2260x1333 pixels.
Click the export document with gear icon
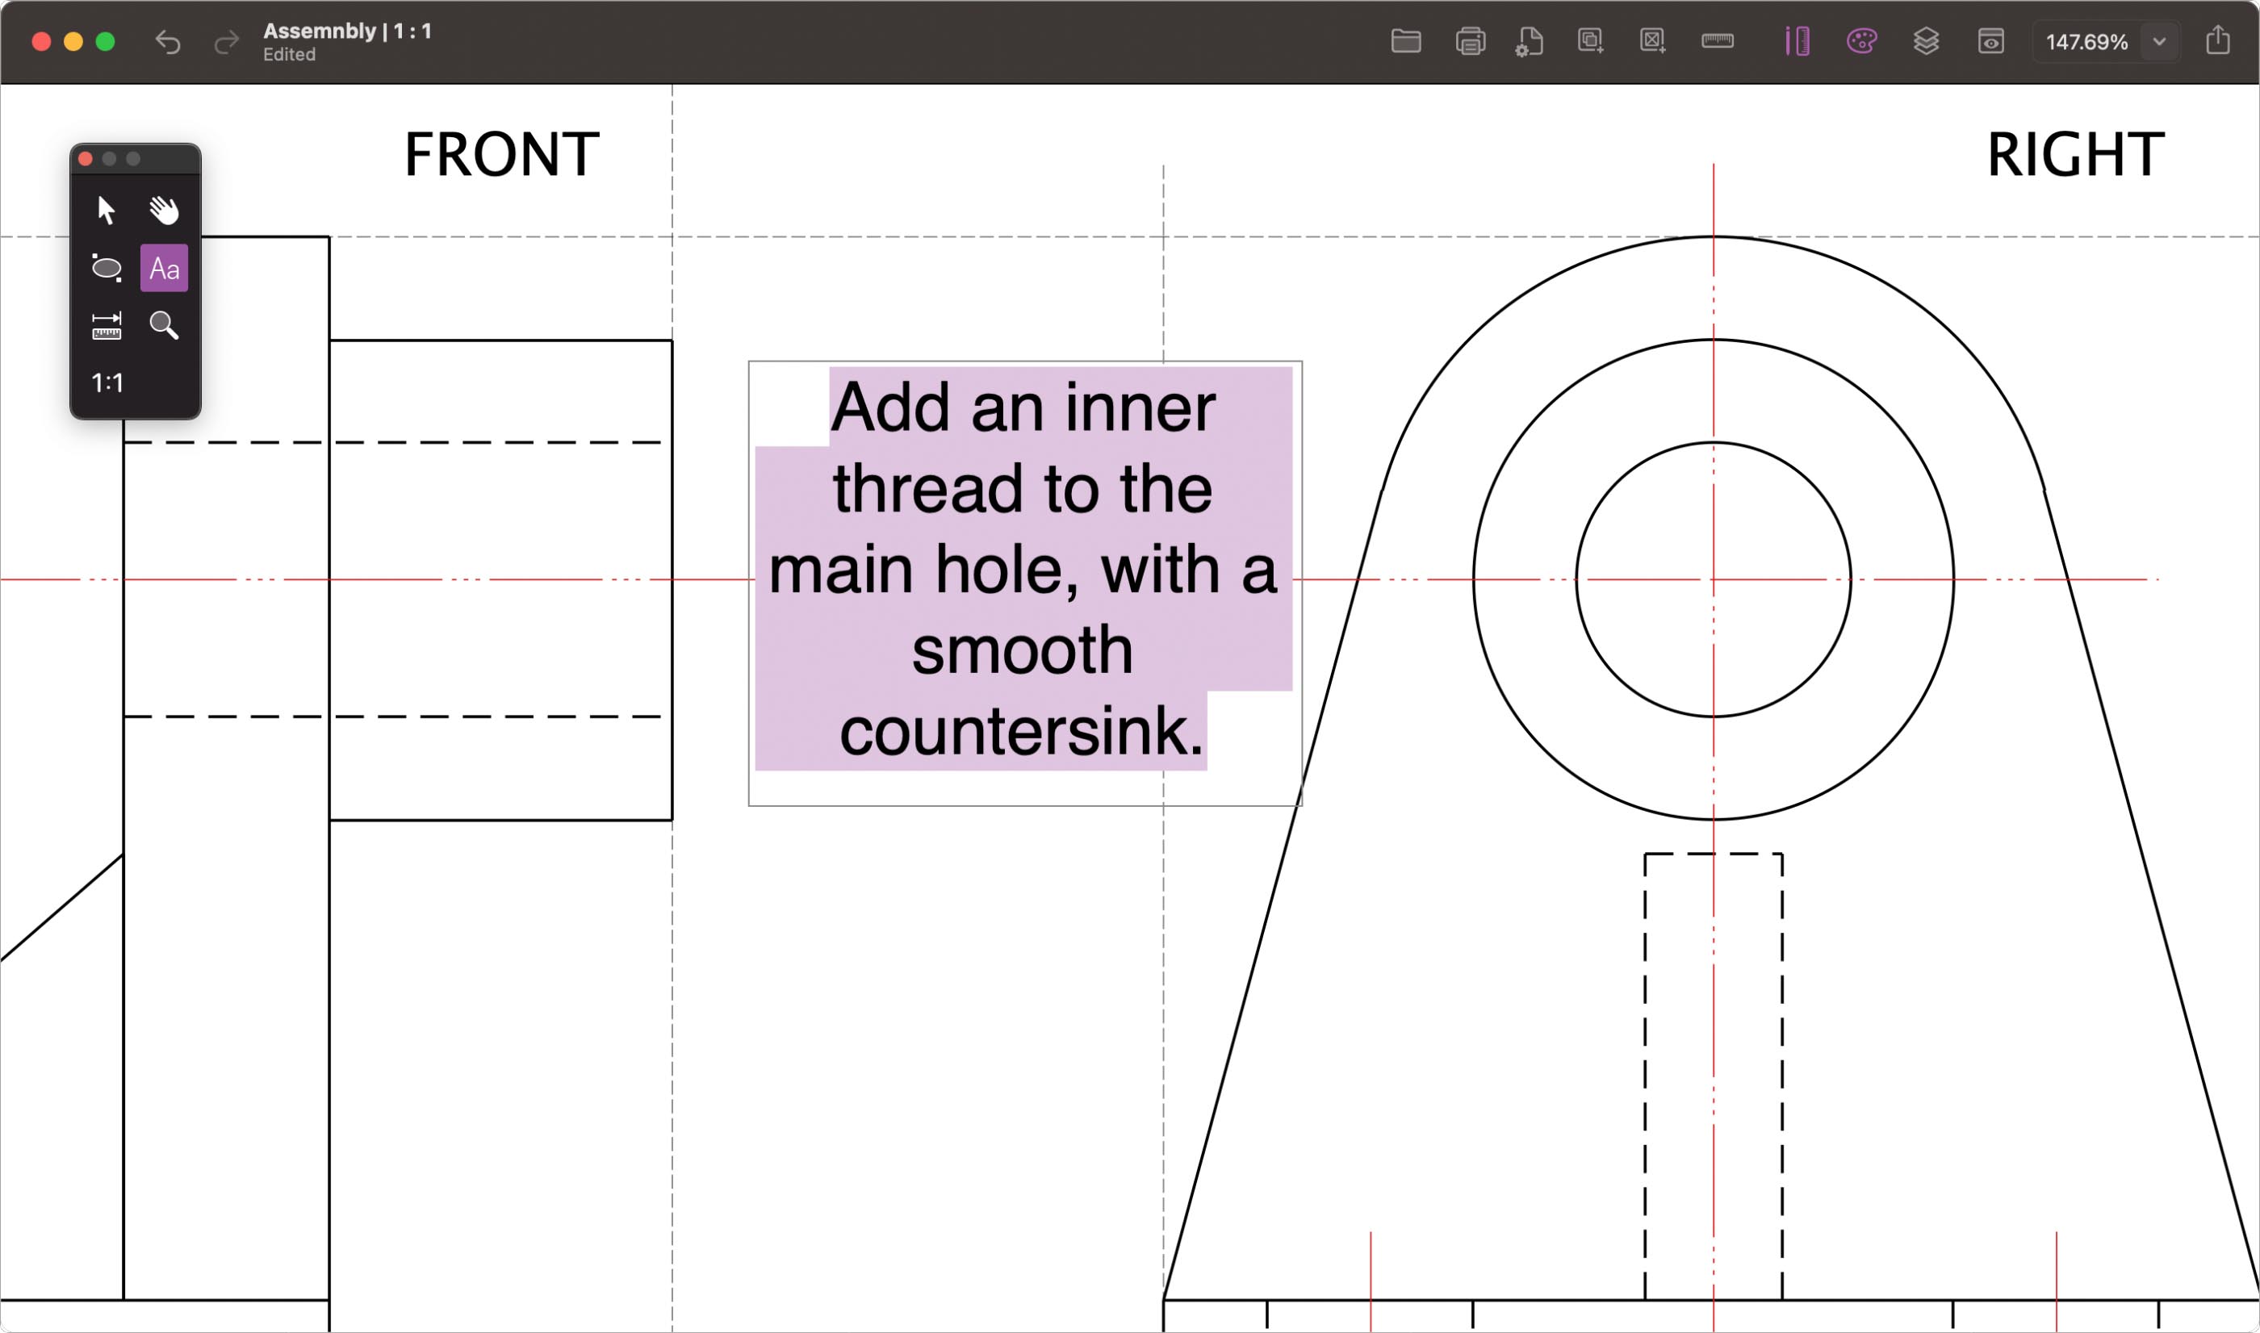(x=1529, y=41)
